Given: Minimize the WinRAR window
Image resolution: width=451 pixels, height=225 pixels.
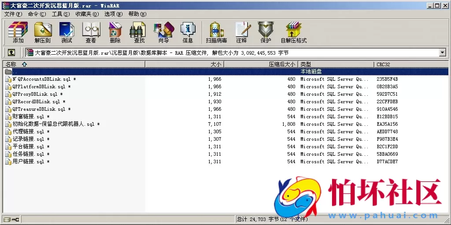Looking at the screenshot, I should 431,5.
